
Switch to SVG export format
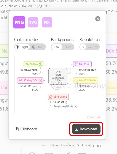point(33,22)
